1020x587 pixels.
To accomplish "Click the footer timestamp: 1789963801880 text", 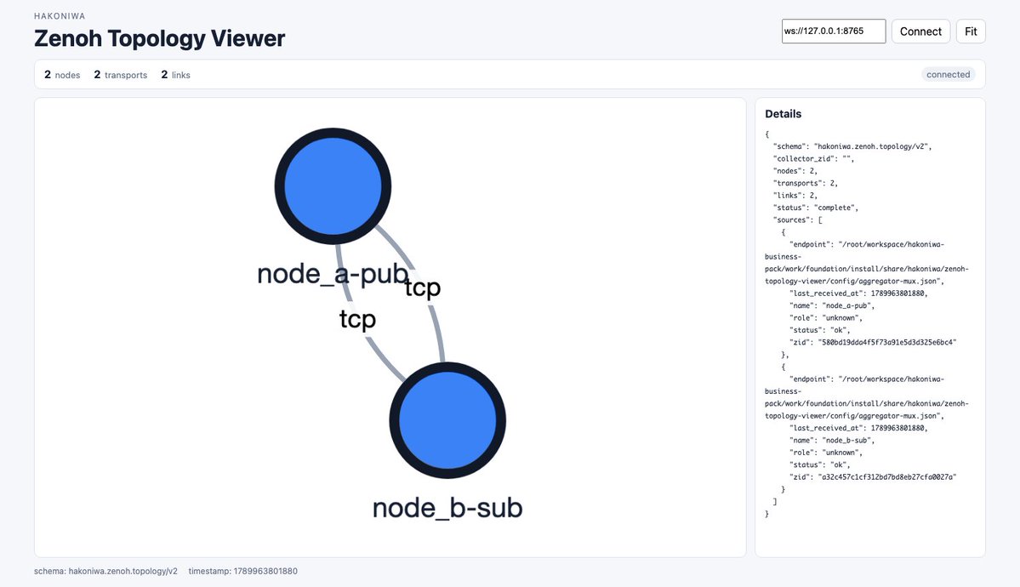I will click(x=242, y=572).
